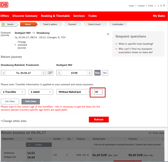Select Arr arrival time mode
The width and height of the screenshot is (168, 162).
click(x=105, y=73)
